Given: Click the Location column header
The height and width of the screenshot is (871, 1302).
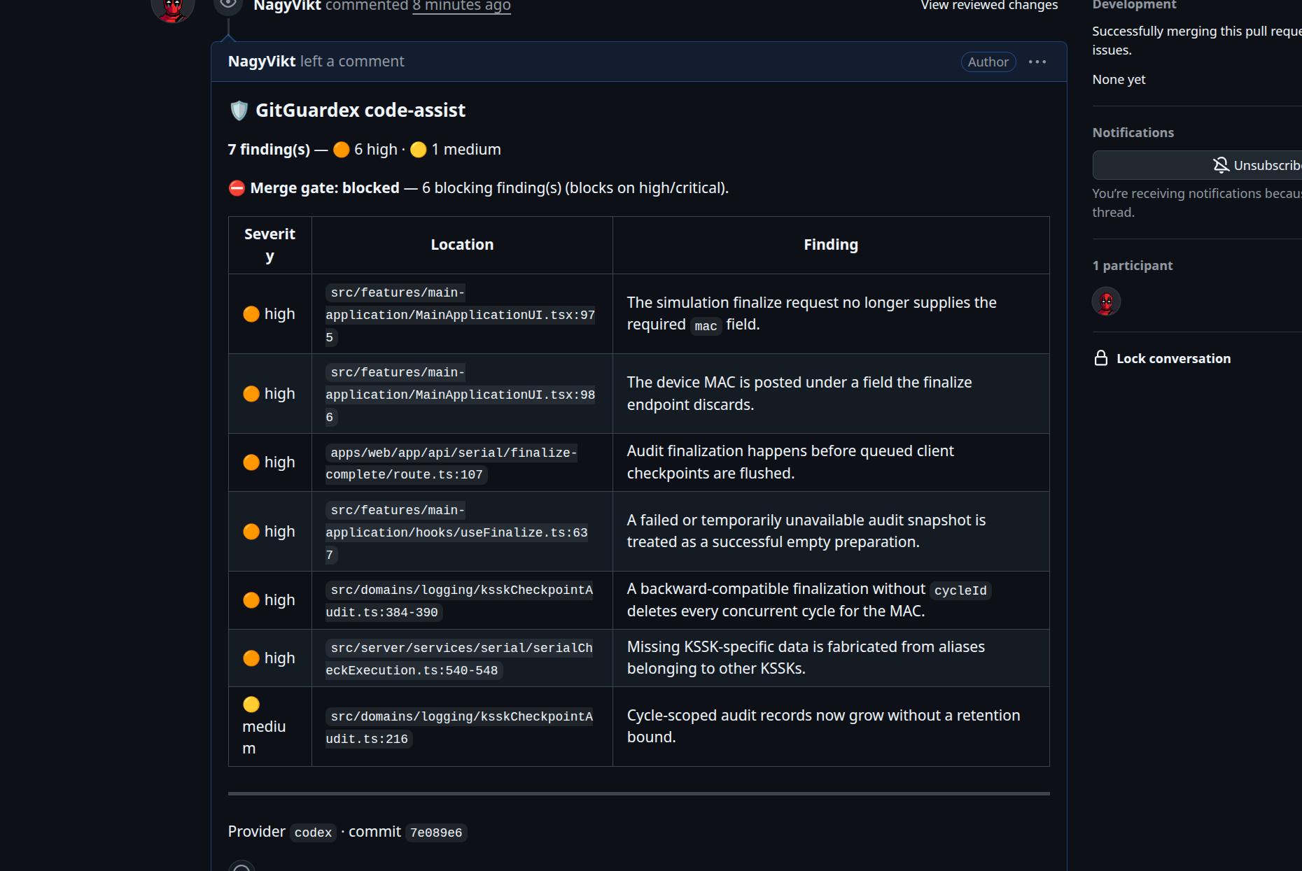Looking at the screenshot, I should pyautogui.click(x=462, y=245).
